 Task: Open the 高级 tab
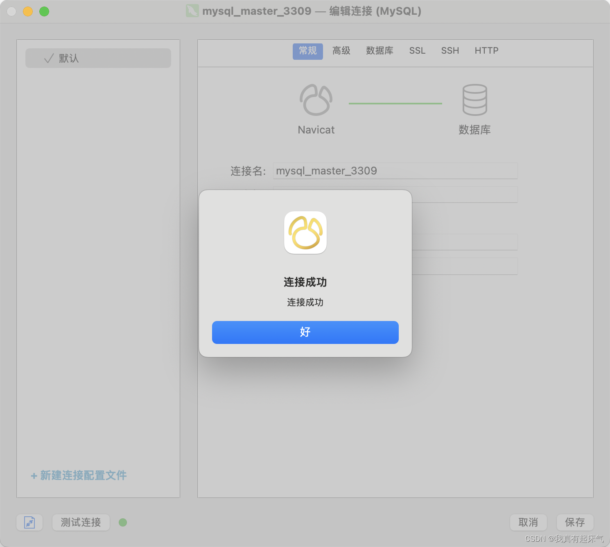341,51
